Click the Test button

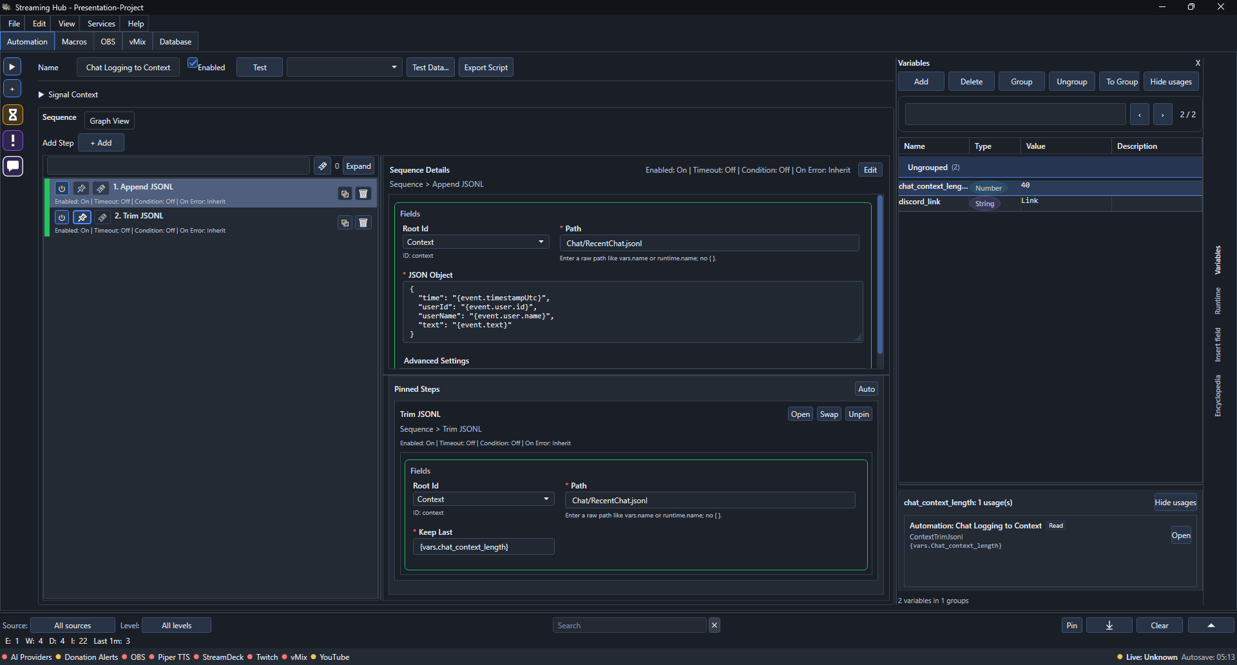click(x=260, y=67)
